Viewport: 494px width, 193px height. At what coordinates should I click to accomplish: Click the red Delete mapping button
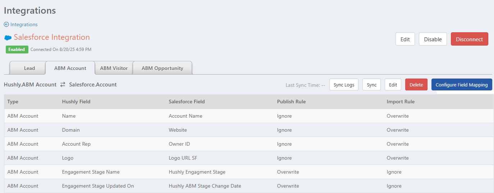[416, 85]
